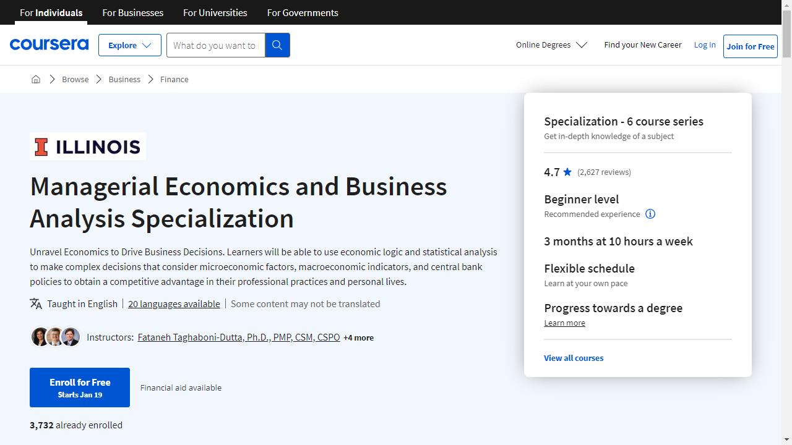
Task: Click Enroll for Free button
Action: click(80, 388)
